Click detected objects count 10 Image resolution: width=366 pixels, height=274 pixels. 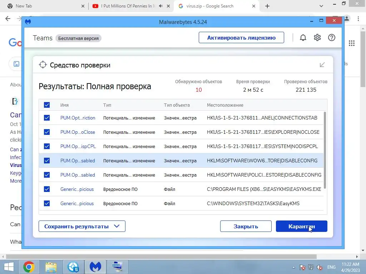point(199,90)
